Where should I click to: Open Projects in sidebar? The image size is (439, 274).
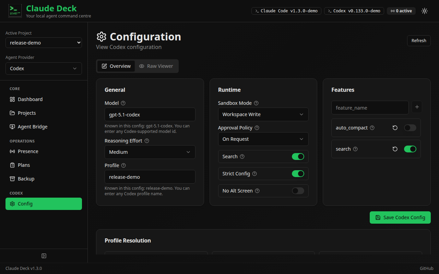click(44, 113)
